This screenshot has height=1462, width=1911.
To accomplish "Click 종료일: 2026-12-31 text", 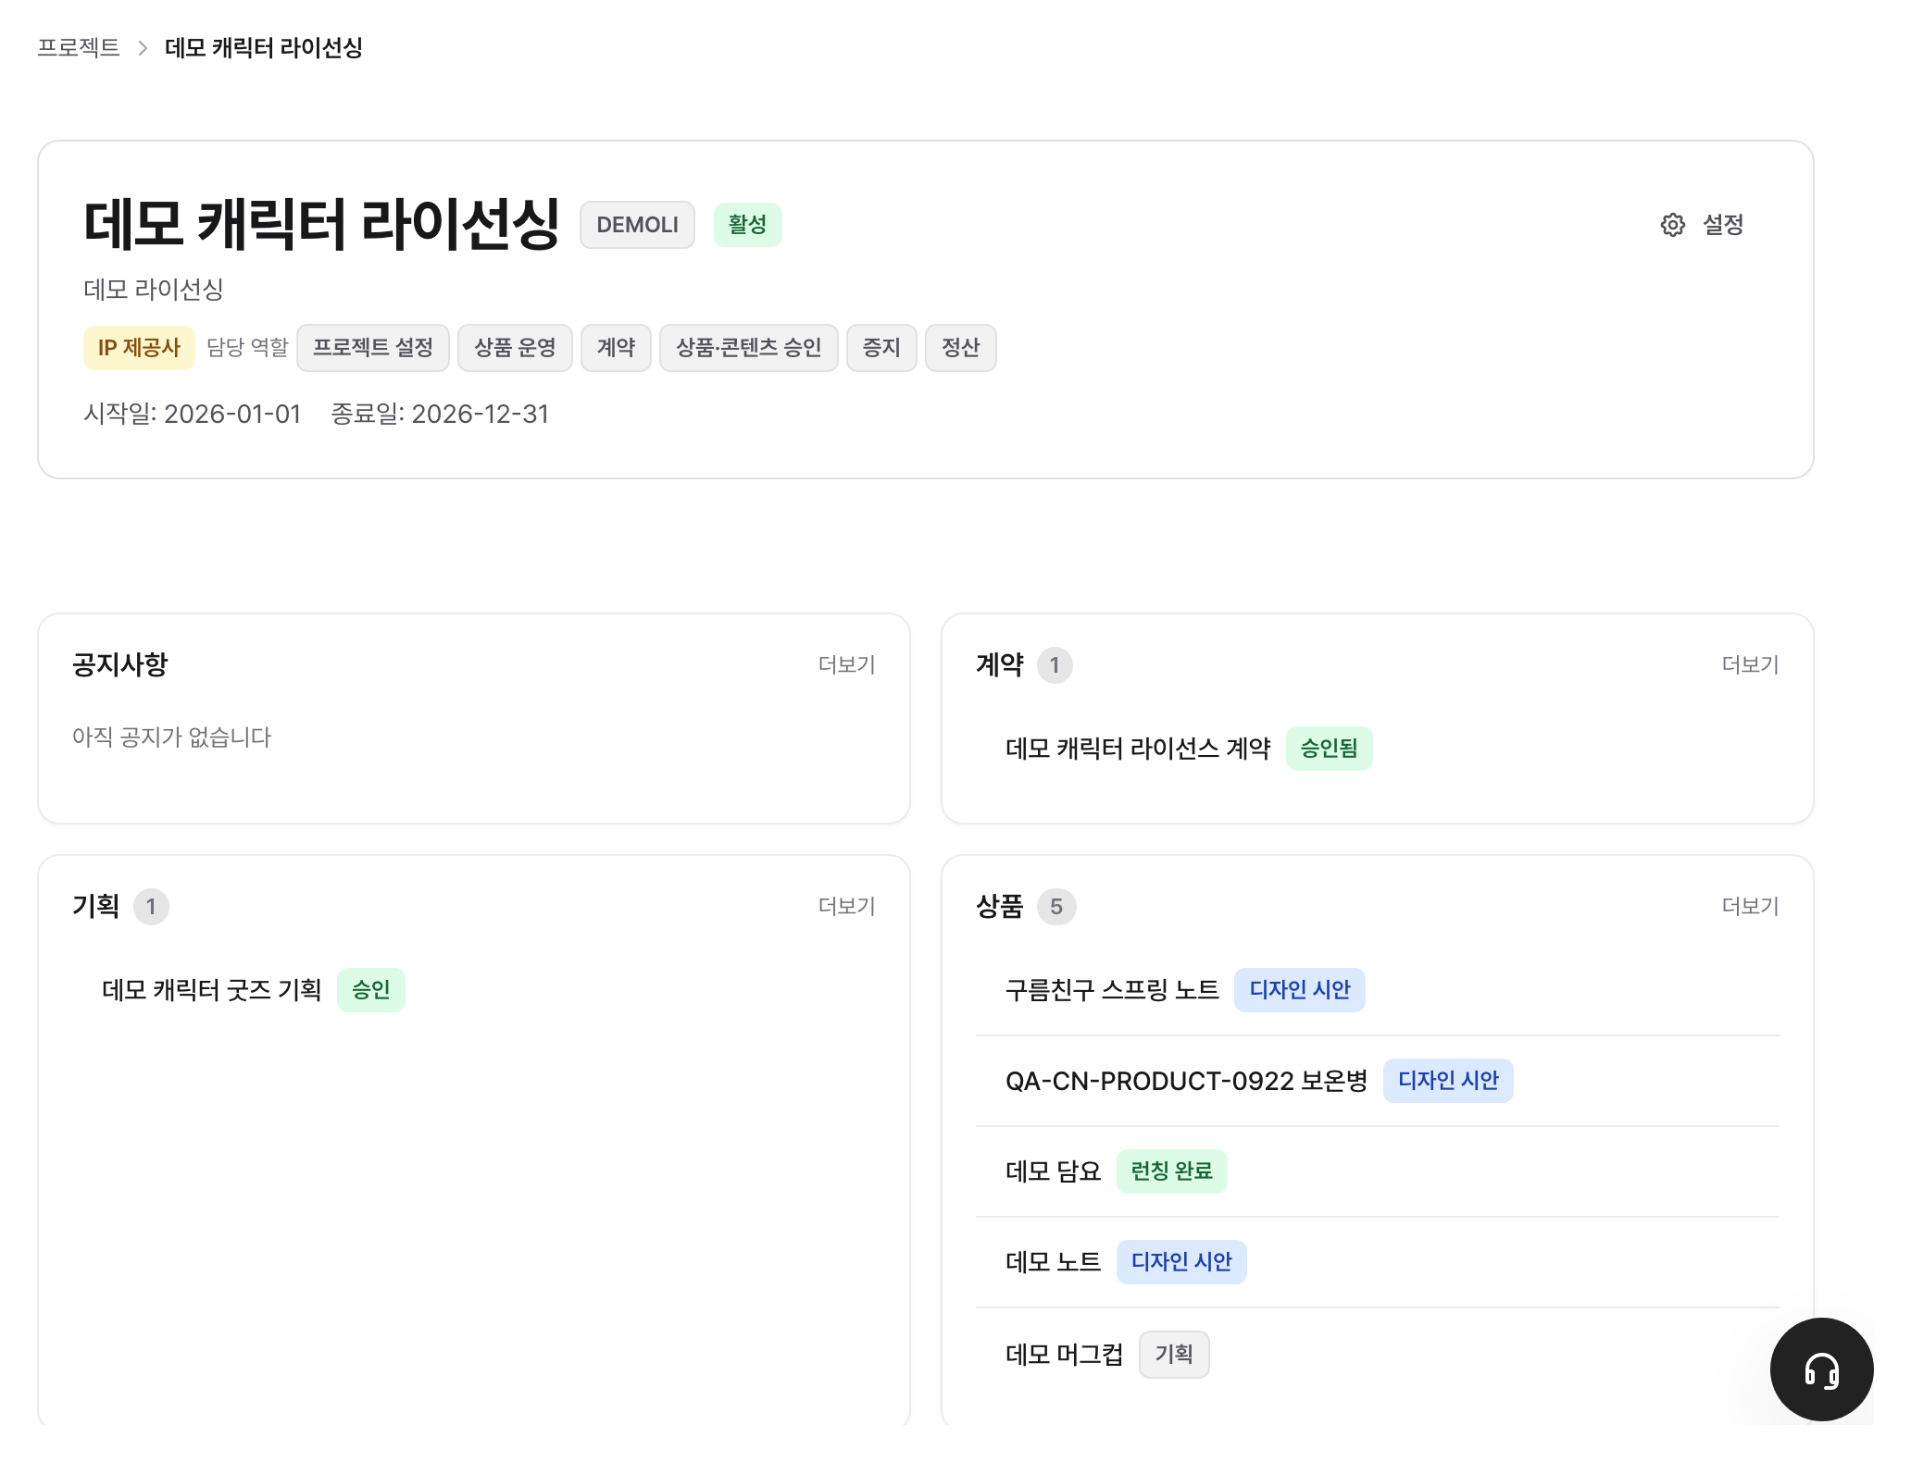I will coord(440,414).
